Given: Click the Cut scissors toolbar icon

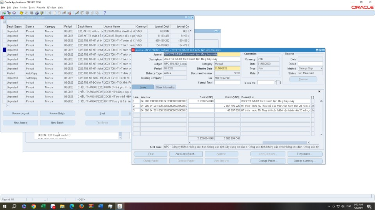Looking at the screenshot, I should [49, 13].
